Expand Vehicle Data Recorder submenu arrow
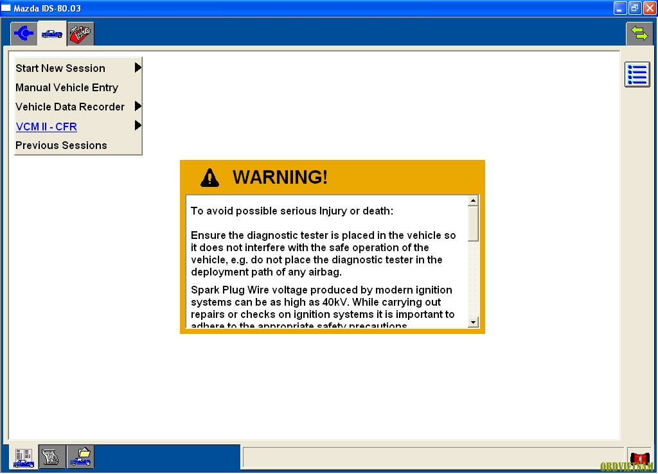658x474 pixels. point(138,106)
